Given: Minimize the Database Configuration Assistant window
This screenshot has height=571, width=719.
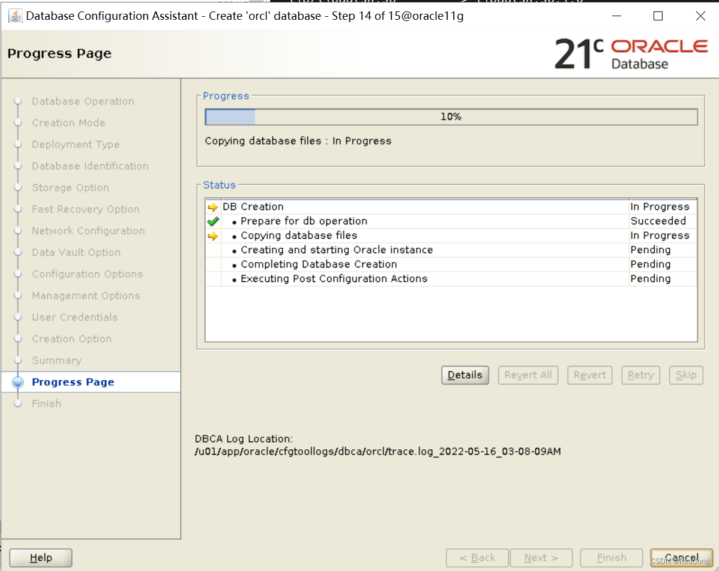Looking at the screenshot, I should (x=617, y=16).
